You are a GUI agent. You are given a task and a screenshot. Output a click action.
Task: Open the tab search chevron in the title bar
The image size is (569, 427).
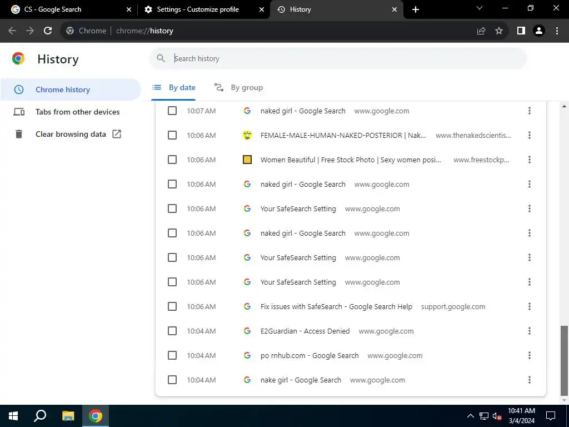[480, 8]
